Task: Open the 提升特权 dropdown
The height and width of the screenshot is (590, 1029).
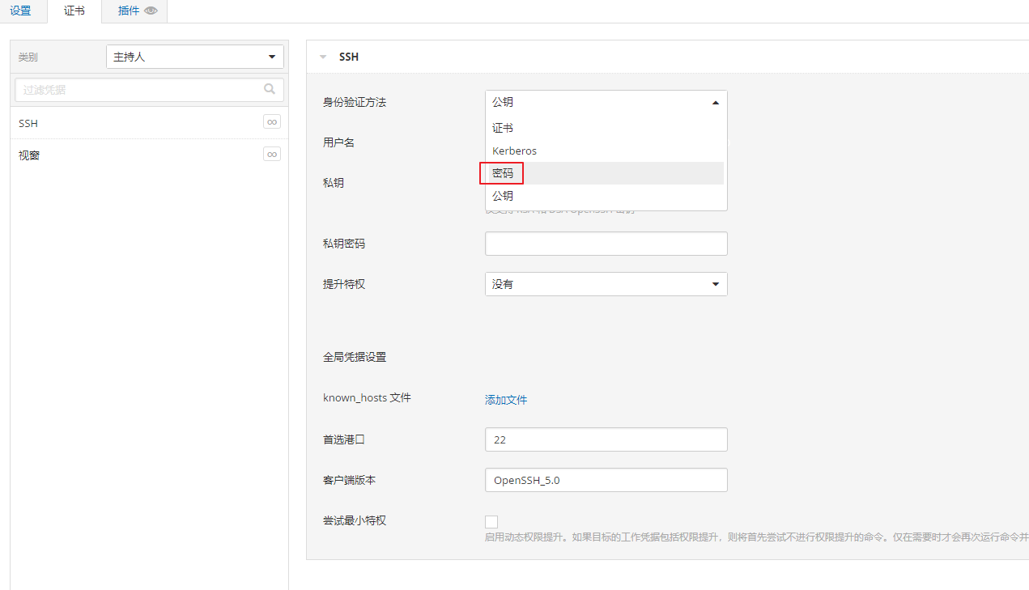Action: coord(606,284)
